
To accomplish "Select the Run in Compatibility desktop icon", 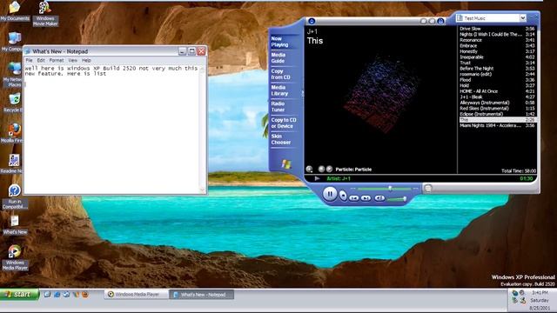I will [x=15, y=196].
